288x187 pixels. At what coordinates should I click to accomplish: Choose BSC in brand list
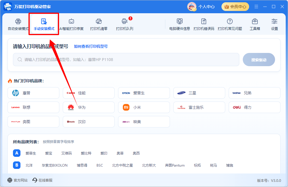(100, 165)
